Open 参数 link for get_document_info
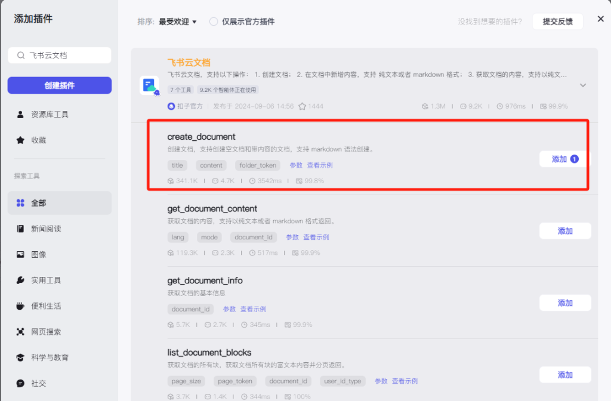This screenshot has width=611, height=401. tap(230, 309)
